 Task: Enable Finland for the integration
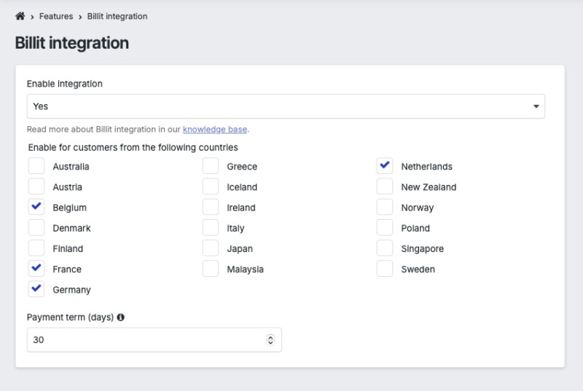tap(36, 248)
